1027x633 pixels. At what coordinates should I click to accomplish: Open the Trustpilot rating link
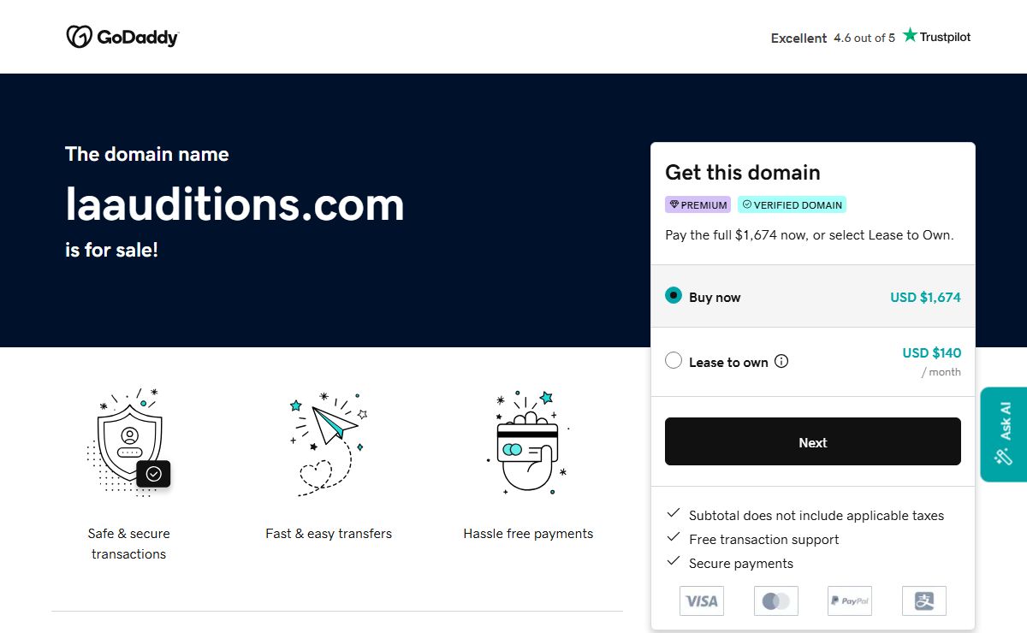870,38
